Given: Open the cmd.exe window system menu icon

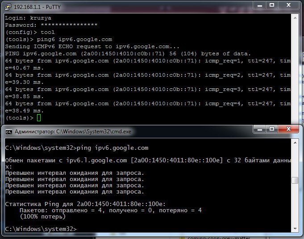Looking at the screenshot, I should pyautogui.click(x=9, y=132).
